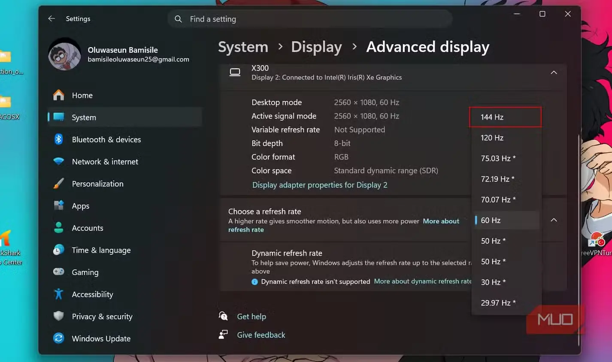612x362 pixels.
Task: Click the Accessibility figure icon
Action: click(x=59, y=294)
